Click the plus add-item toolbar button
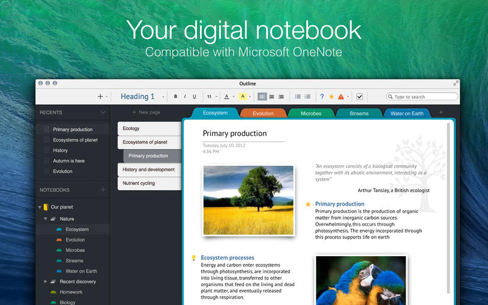The height and width of the screenshot is (305, 488). [100, 96]
